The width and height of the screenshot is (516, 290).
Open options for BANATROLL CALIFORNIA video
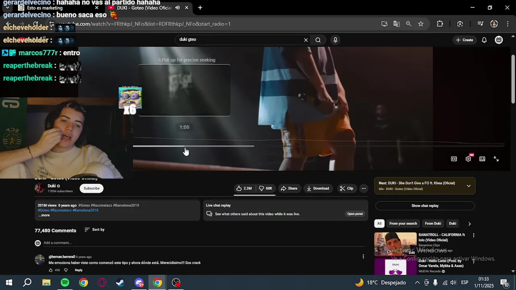pos(474,235)
